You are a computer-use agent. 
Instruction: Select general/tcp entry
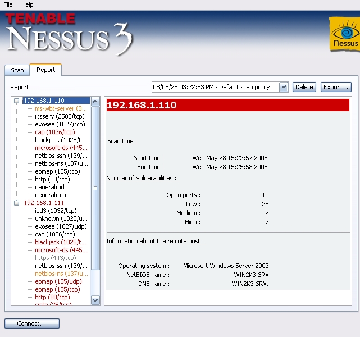(51, 195)
